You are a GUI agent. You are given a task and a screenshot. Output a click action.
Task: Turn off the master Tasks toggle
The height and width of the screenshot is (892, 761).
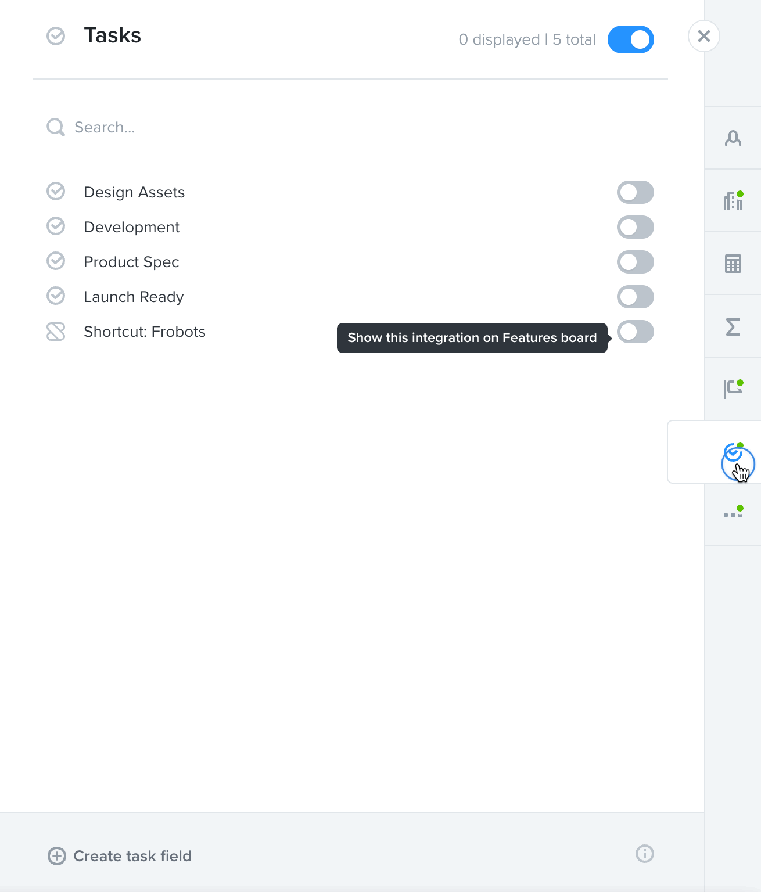[x=631, y=39]
